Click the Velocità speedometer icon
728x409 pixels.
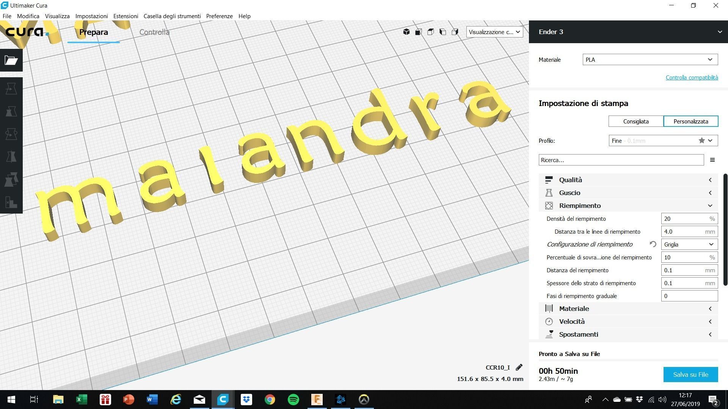point(549,322)
